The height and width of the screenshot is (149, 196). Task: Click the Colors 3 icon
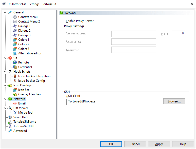[15, 49]
